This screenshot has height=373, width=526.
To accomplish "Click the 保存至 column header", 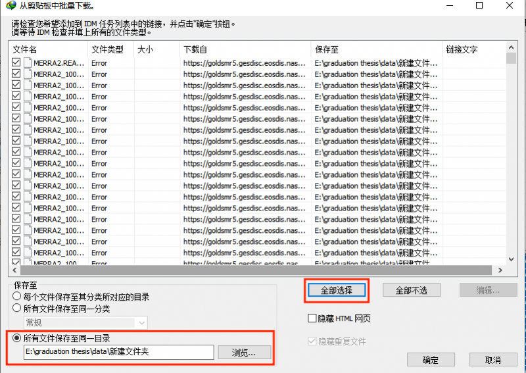I will [375, 49].
